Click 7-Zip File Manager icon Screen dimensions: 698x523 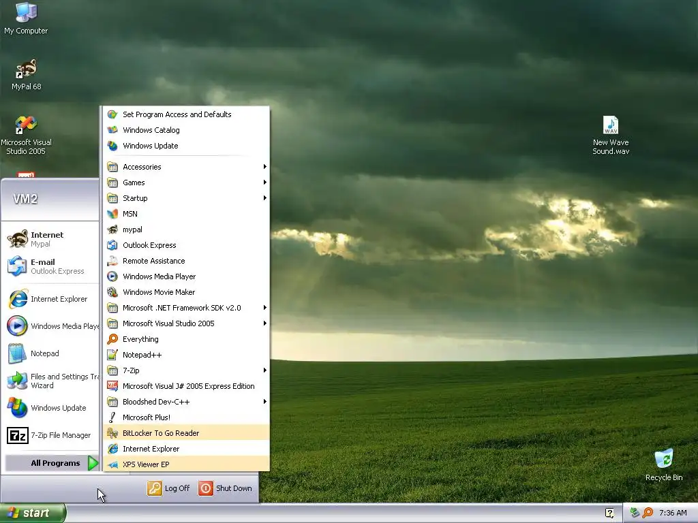(x=17, y=435)
